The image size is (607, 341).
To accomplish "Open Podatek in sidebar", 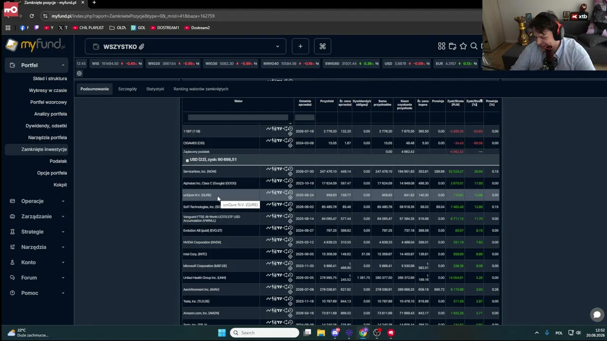I will (58, 161).
